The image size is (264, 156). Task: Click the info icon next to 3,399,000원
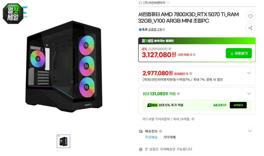point(170,49)
